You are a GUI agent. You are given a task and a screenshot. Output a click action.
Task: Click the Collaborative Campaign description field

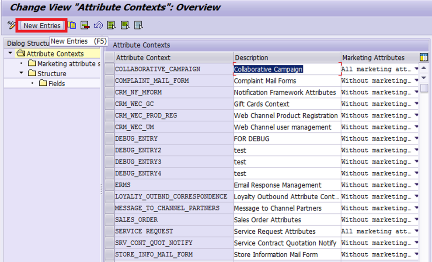[x=287, y=69]
